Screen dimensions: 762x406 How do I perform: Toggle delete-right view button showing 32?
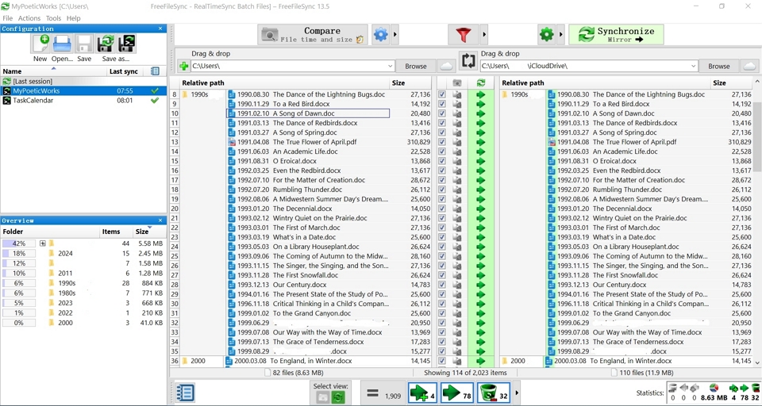[493, 393]
